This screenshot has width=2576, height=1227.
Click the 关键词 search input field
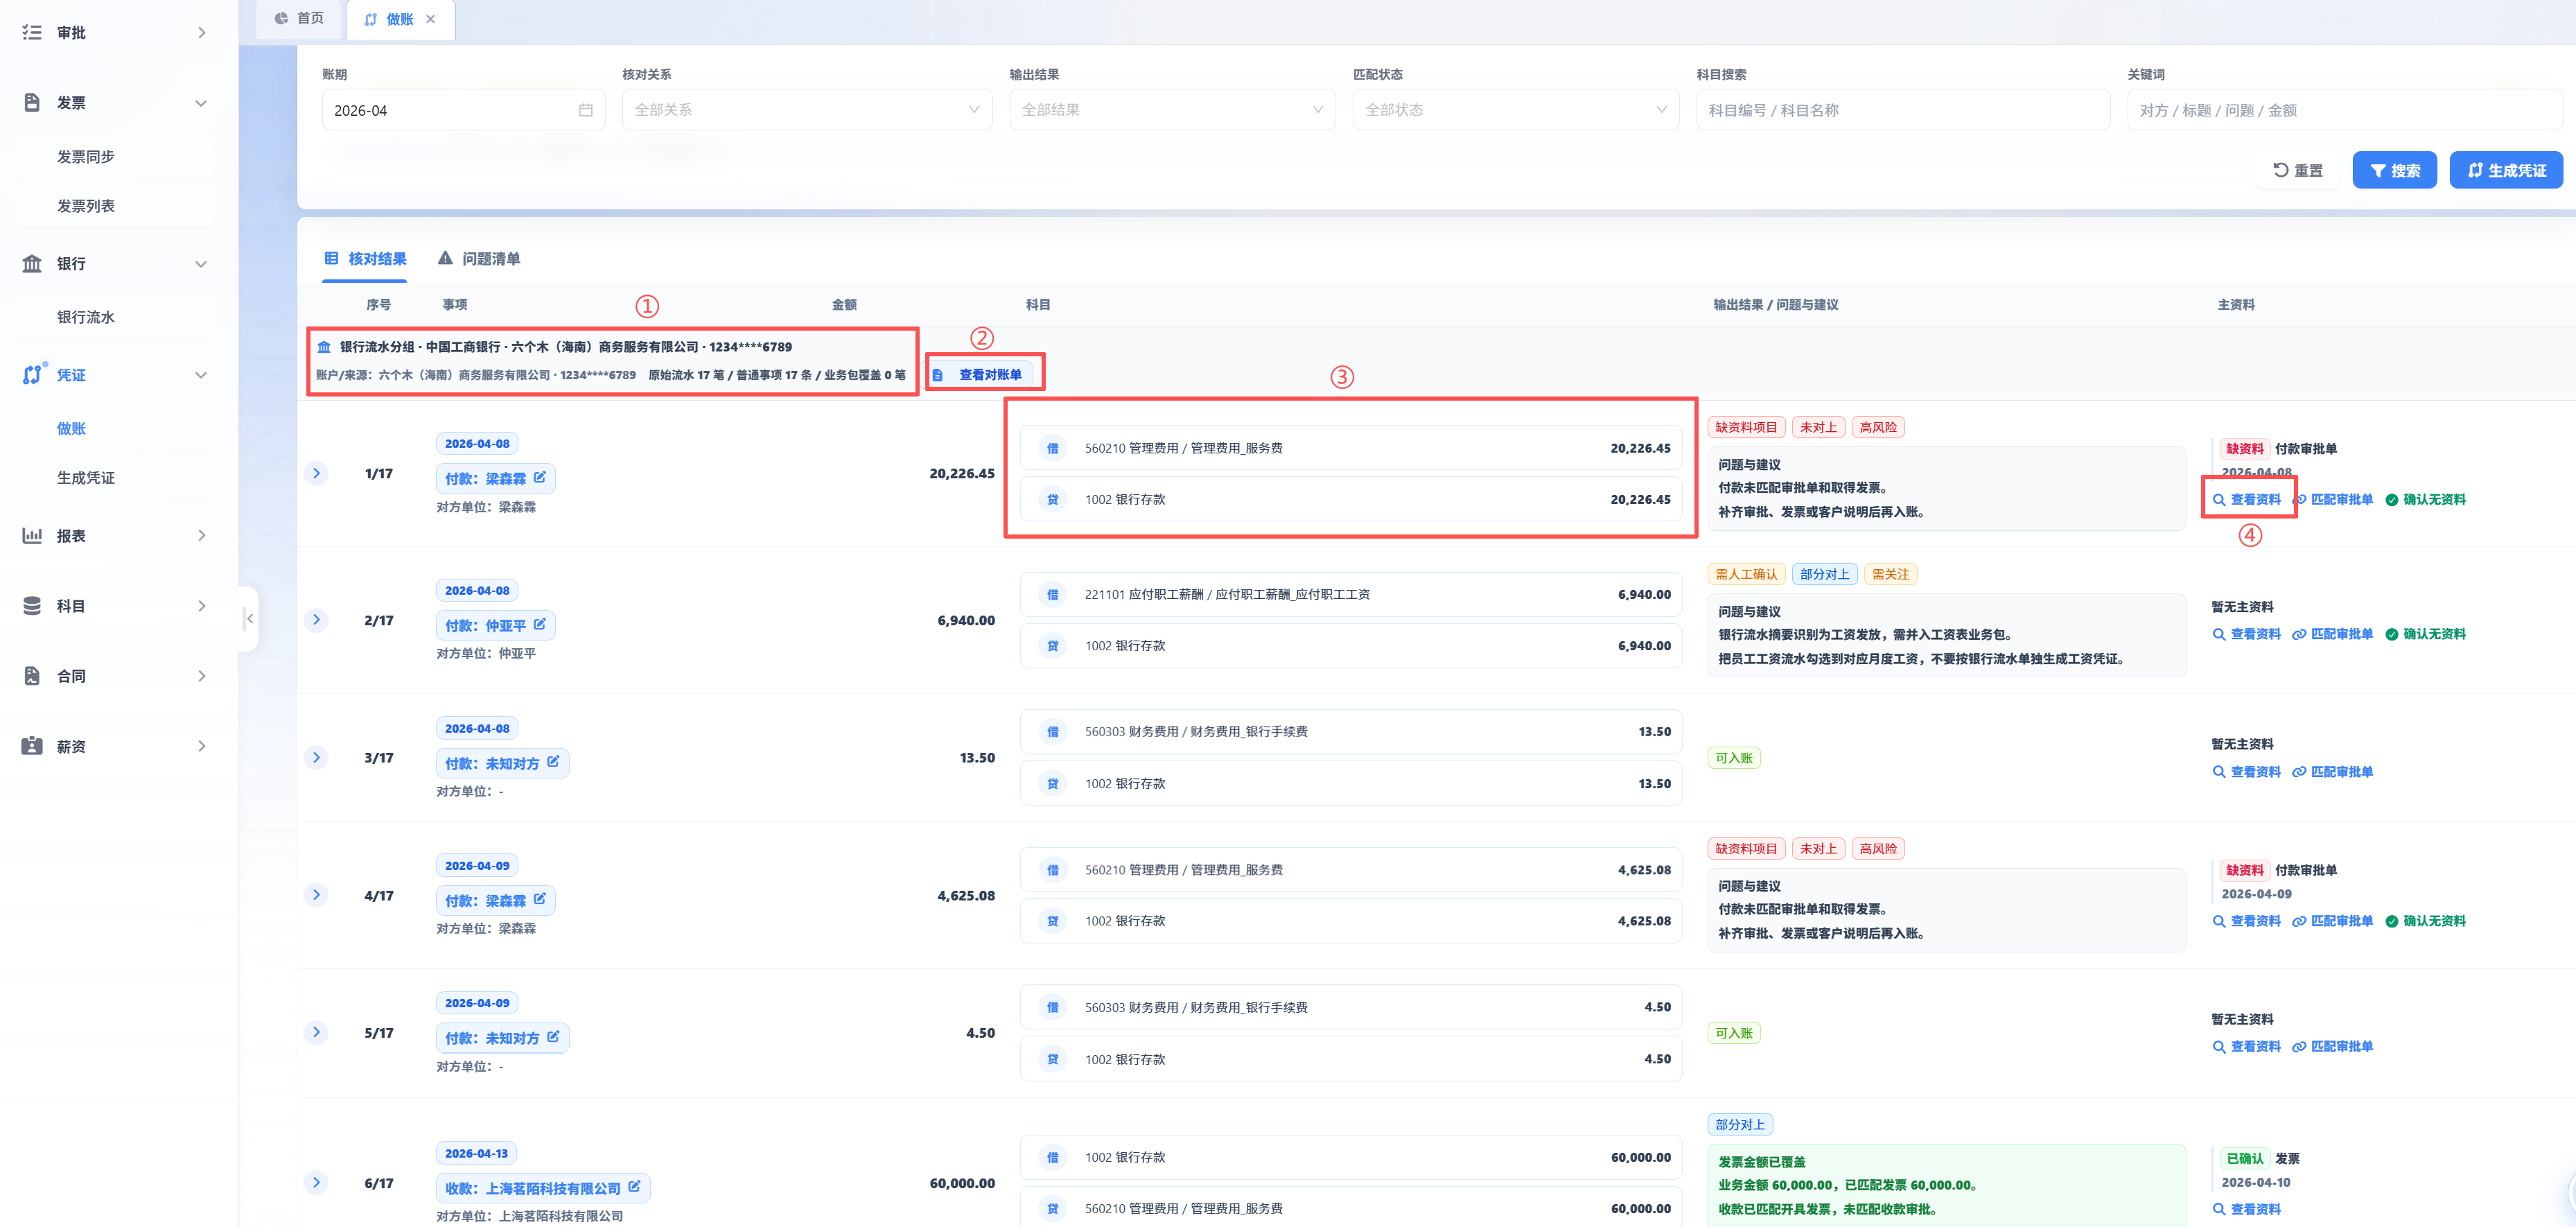pos(2344,110)
